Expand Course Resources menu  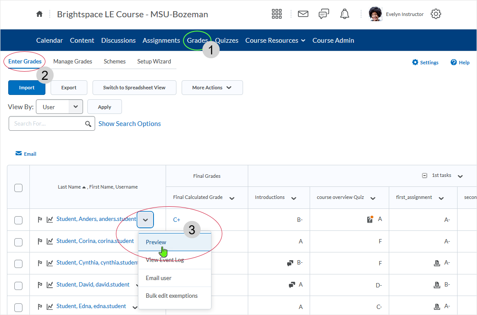(275, 41)
